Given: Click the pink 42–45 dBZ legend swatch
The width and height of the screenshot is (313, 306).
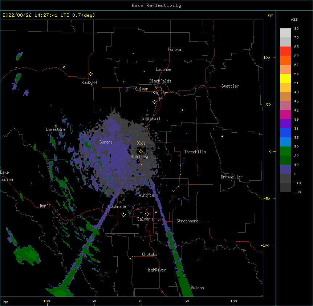Looking at the screenshot, I should tap(285, 106).
